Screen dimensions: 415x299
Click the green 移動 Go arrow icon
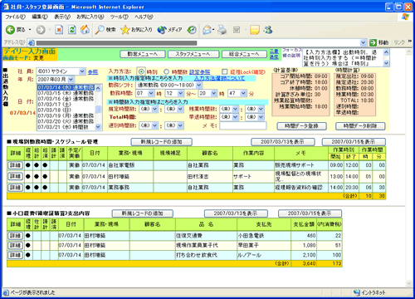373,42
